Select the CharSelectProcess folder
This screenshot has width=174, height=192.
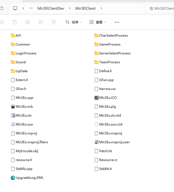(x=111, y=35)
